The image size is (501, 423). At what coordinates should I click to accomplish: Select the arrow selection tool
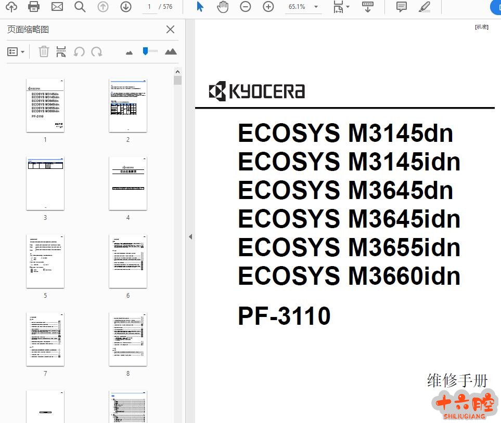[200, 7]
